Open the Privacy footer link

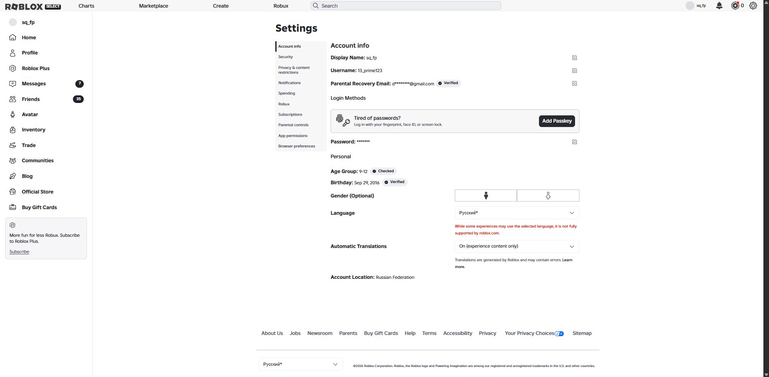[487, 333]
